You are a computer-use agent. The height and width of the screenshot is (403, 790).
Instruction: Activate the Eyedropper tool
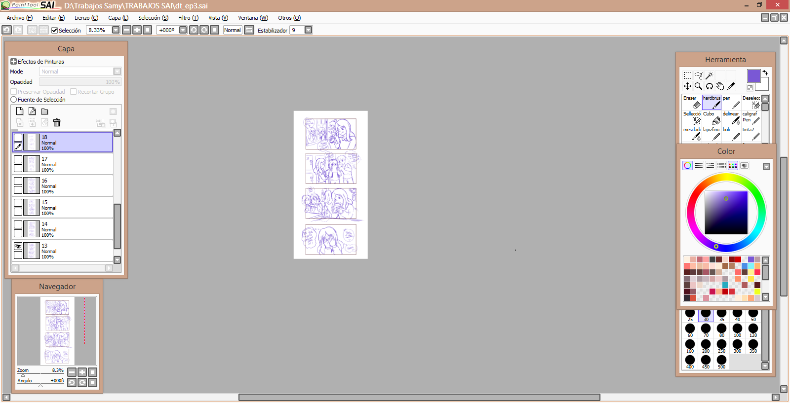point(731,86)
